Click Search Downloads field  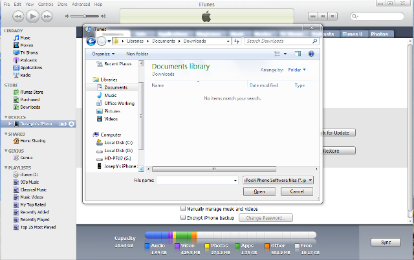(281, 41)
